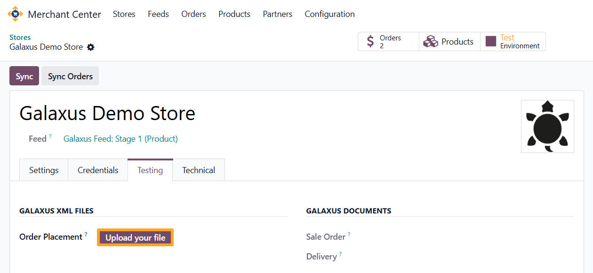Viewport: 593px width, 273px height.
Task: Open the Feeds menu
Action: (158, 14)
